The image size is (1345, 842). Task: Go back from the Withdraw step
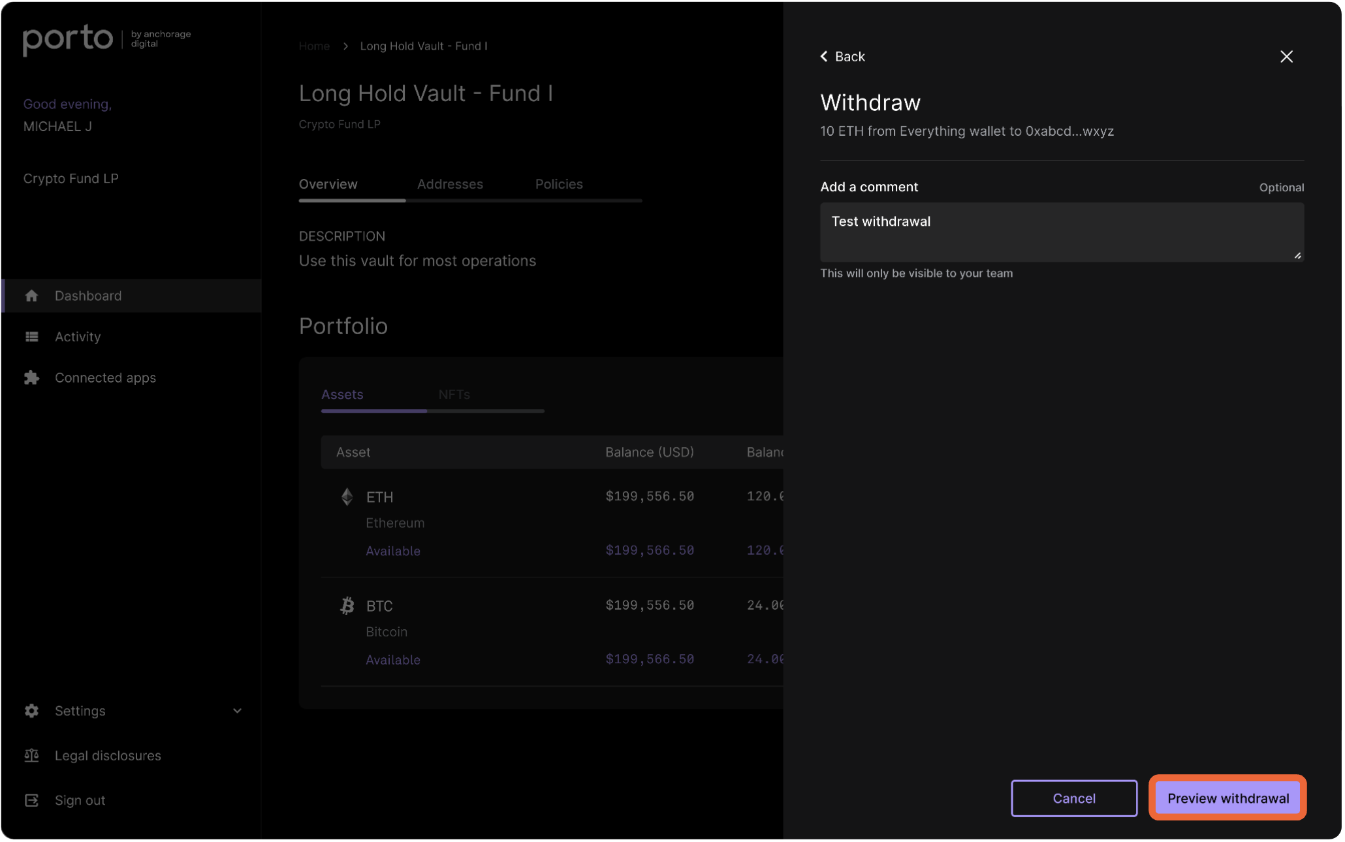[843, 57]
